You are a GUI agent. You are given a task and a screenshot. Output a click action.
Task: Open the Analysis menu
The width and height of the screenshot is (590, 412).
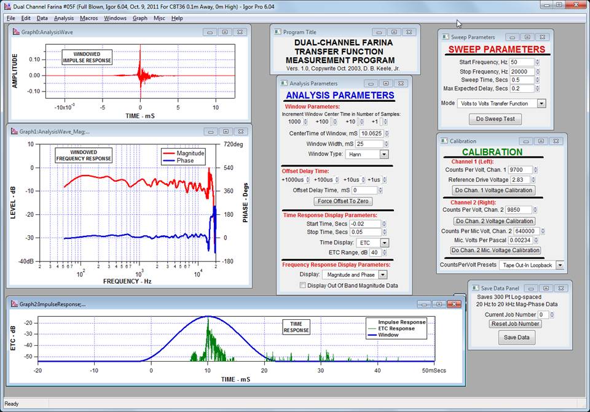click(x=63, y=18)
